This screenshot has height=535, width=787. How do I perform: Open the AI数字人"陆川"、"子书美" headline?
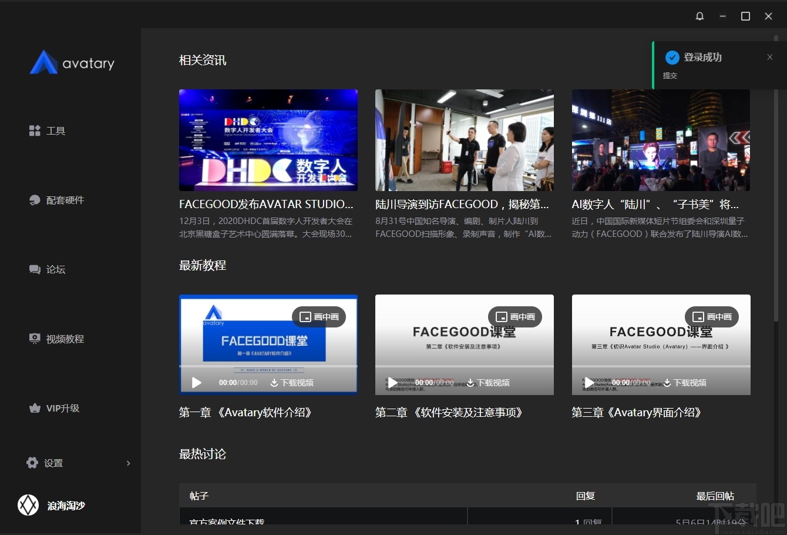[x=655, y=204]
